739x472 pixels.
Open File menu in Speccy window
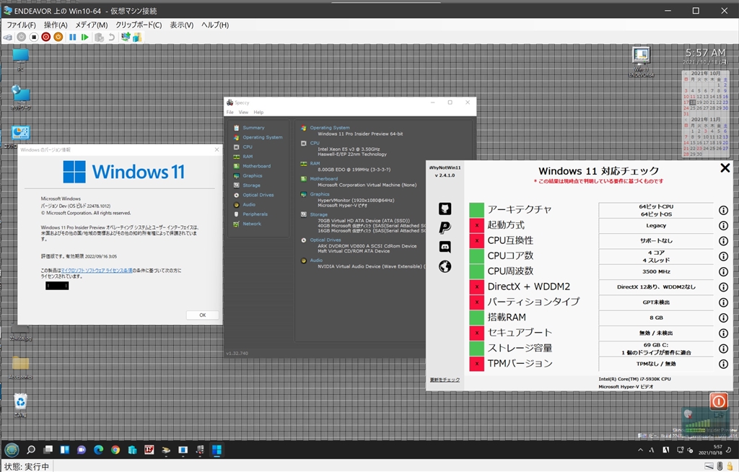point(230,112)
